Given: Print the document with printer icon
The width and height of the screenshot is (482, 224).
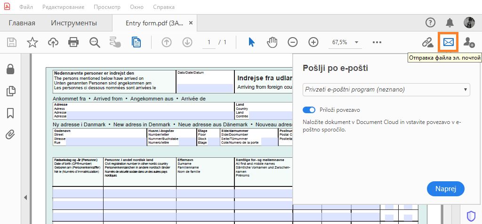Looking at the screenshot, I should [x=73, y=42].
